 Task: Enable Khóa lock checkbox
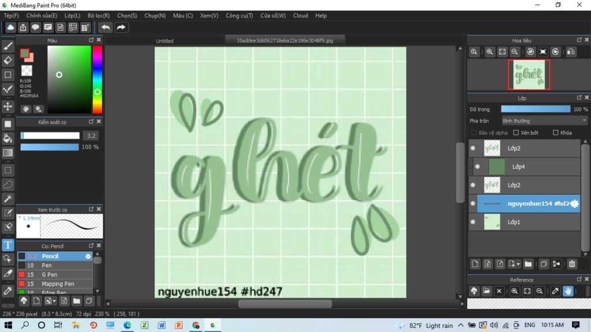556,133
